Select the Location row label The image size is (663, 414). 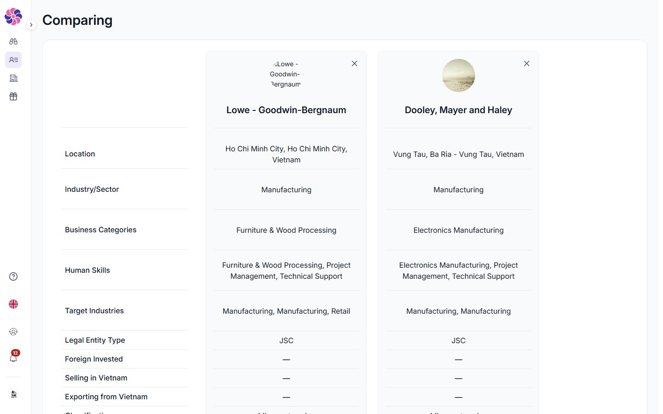(x=80, y=154)
